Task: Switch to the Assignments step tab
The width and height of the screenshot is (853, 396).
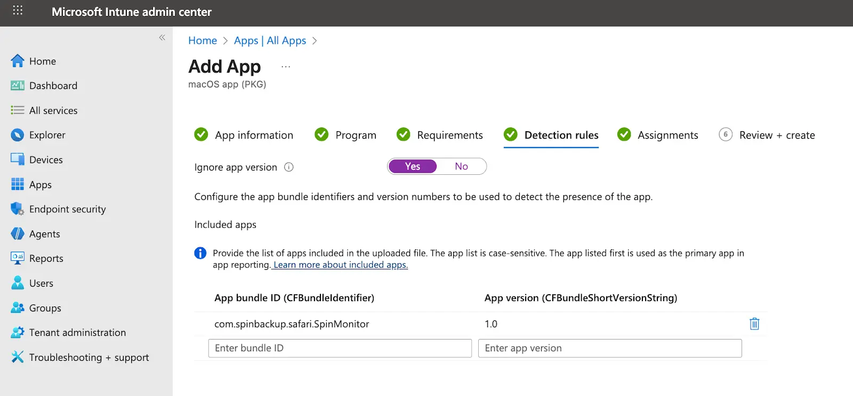Action: click(x=667, y=135)
